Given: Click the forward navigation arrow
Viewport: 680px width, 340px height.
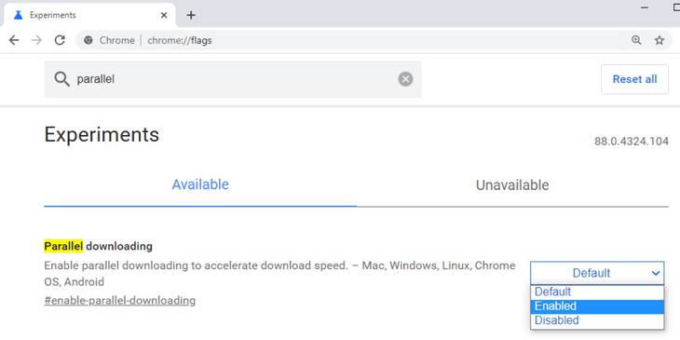Looking at the screenshot, I should [37, 40].
